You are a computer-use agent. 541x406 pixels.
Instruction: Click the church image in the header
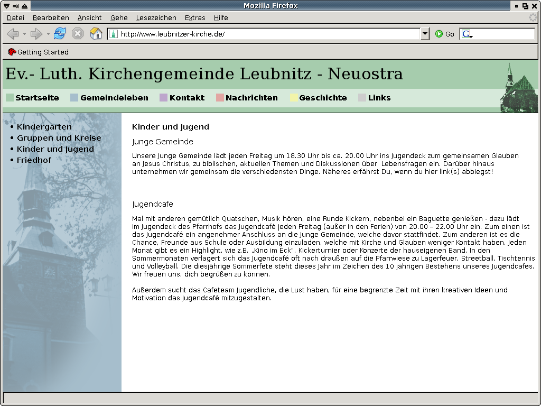point(519,88)
